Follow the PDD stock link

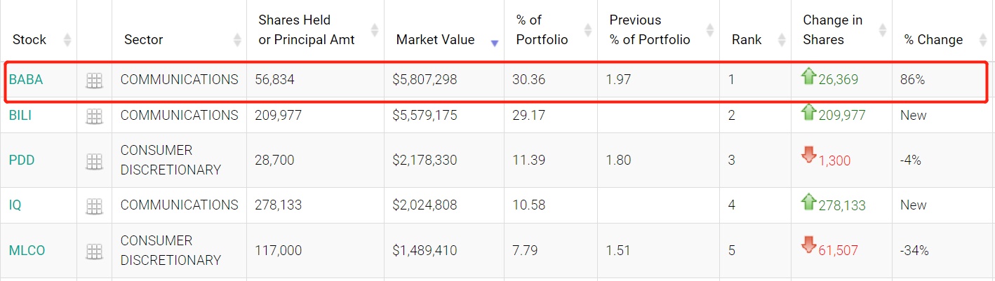[x=22, y=160]
